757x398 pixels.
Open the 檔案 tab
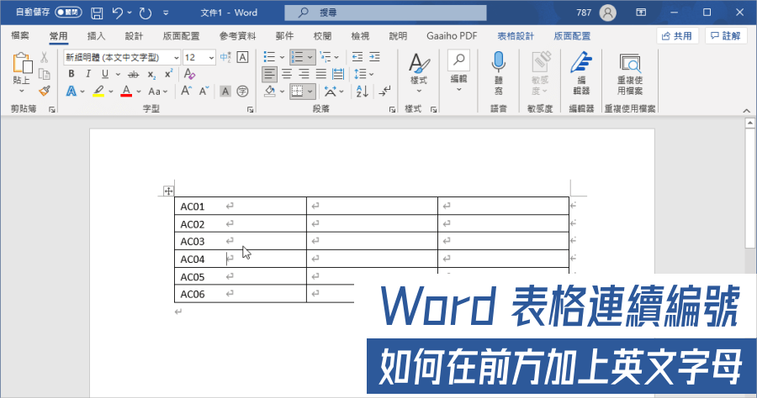(x=20, y=35)
